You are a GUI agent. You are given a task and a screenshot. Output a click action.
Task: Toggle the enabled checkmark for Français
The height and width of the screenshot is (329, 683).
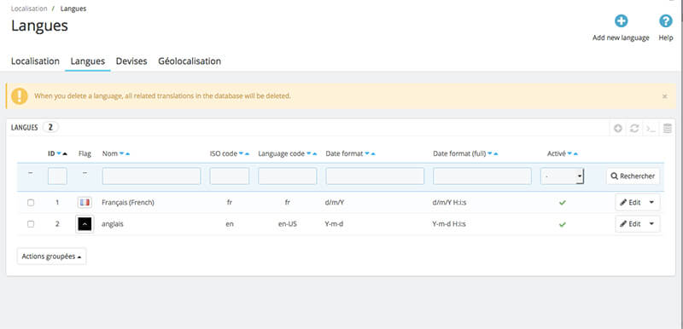(x=563, y=203)
